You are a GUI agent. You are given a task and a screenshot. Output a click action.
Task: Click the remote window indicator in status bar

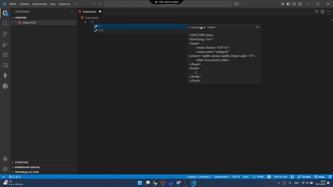click(3, 177)
